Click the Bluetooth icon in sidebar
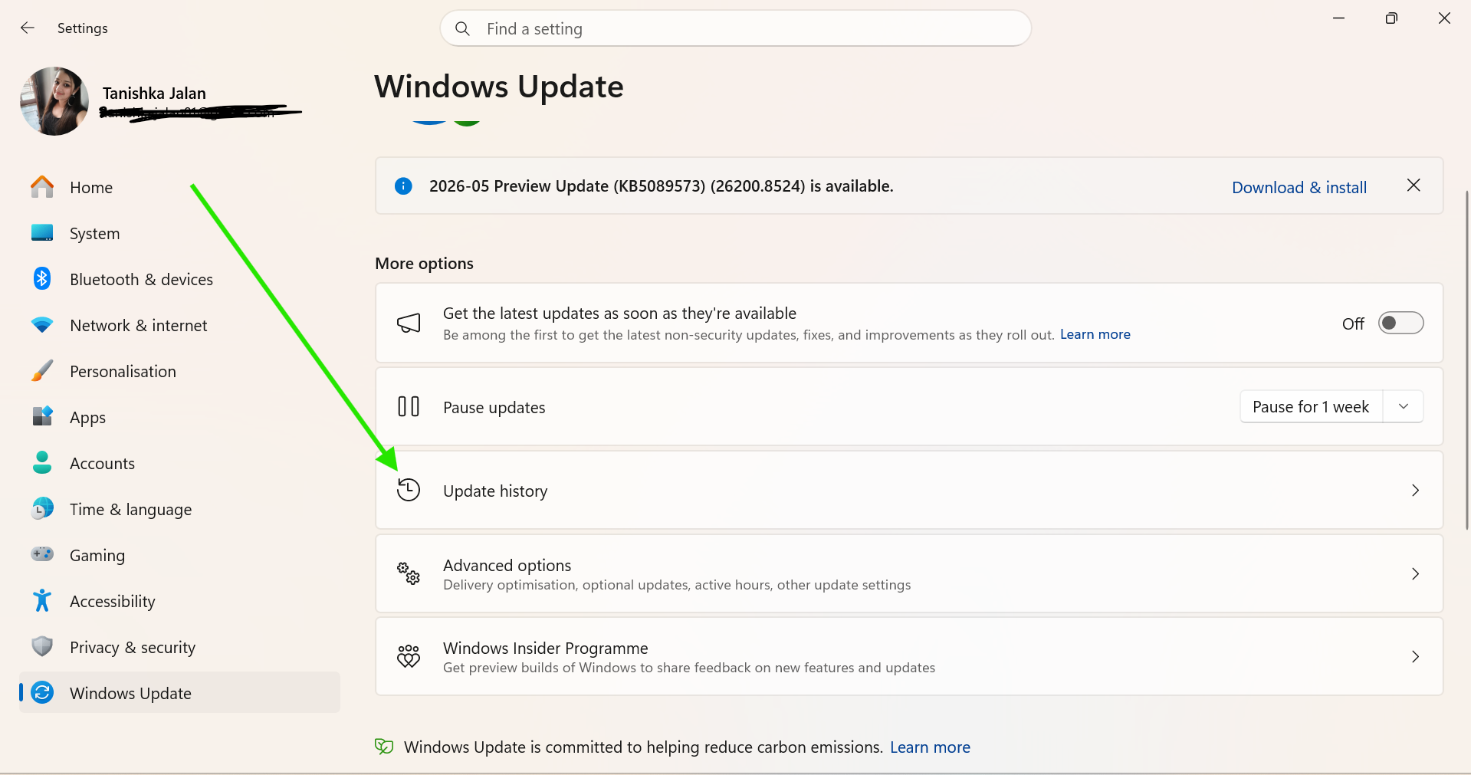This screenshot has width=1471, height=775. pos(42,279)
